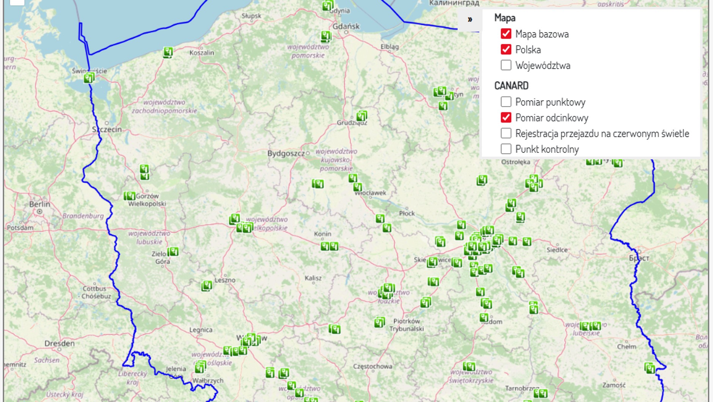This screenshot has width=713, height=402.
Task: Open the camera marker near Gdynia
Action: (328, 6)
